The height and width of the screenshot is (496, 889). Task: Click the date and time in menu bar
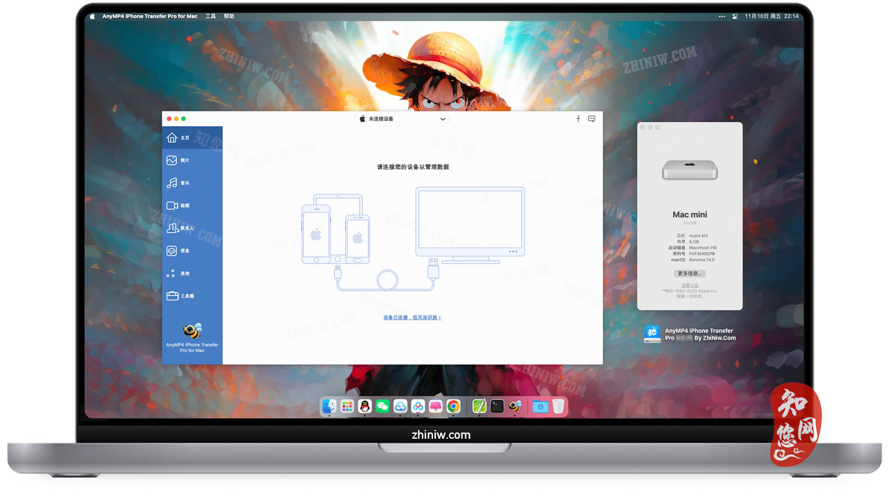click(771, 16)
